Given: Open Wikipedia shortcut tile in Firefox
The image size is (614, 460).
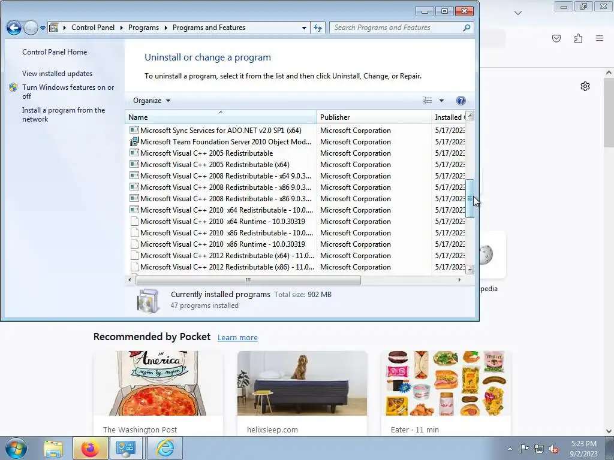Looking at the screenshot, I should tap(493, 254).
